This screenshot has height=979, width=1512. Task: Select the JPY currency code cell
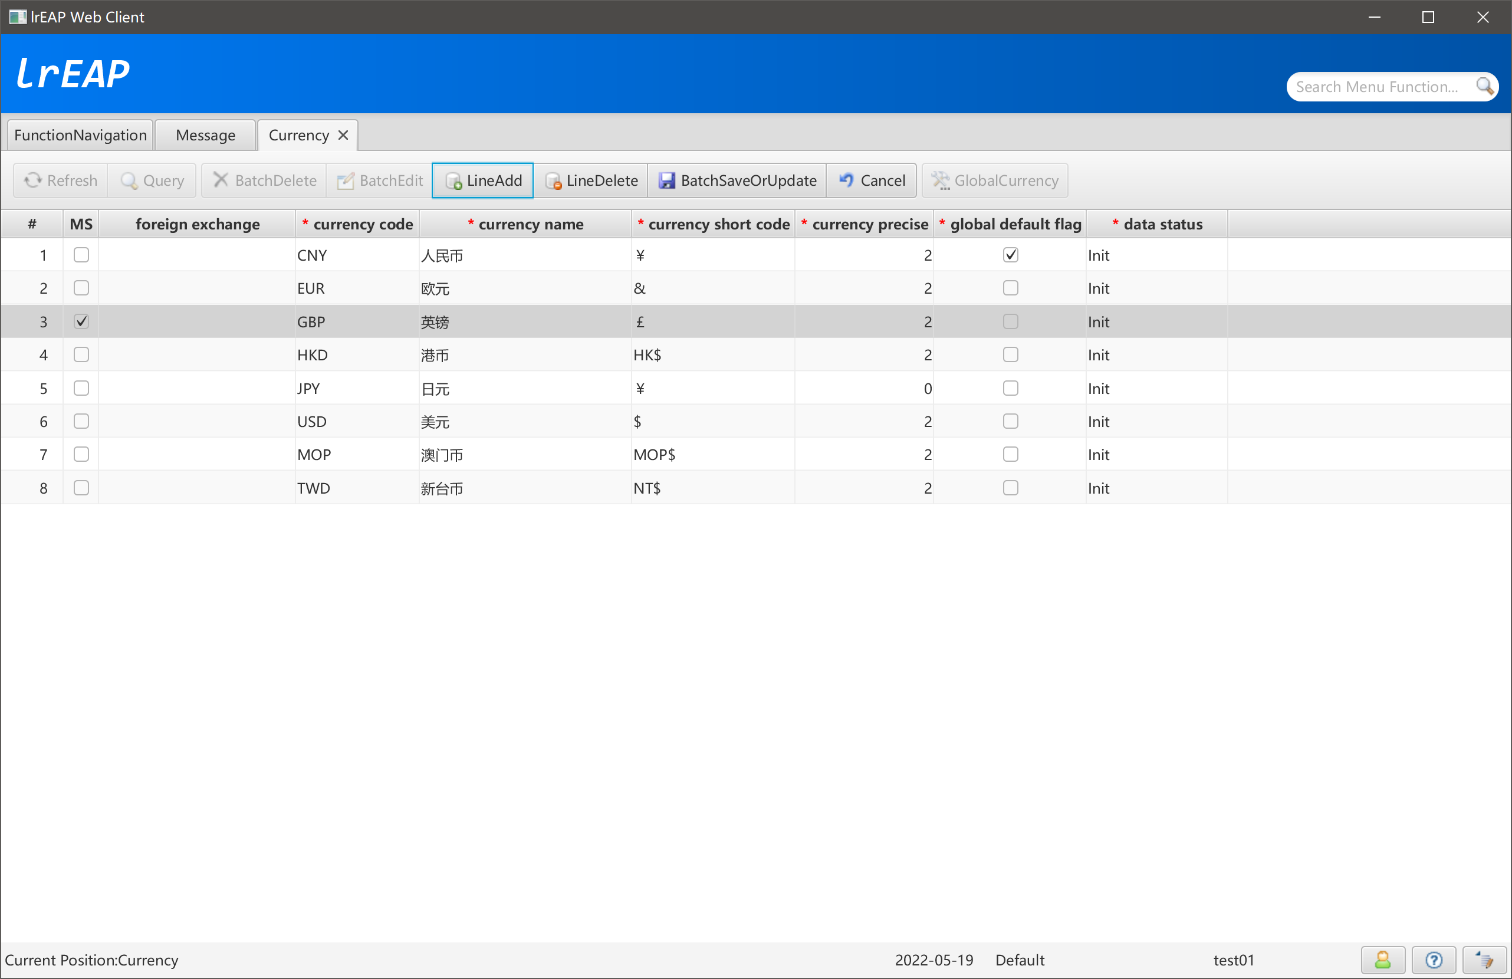point(357,389)
